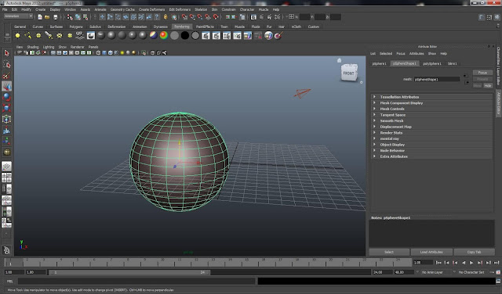Screen dimensions: 502x294
Task: Click the mesh name field pSphereShape1
Action: click(x=437, y=79)
